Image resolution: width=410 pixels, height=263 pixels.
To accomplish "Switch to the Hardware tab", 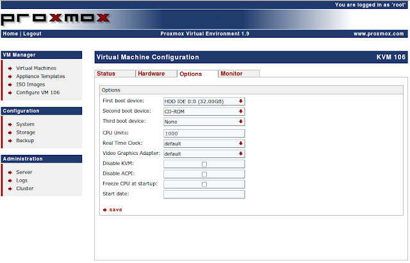I will 156,74.
